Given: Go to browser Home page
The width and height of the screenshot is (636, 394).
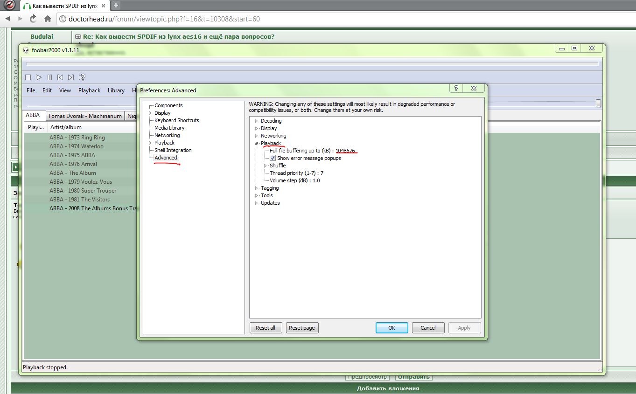Looking at the screenshot, I should pyautogui.click(x=48, y=19).
